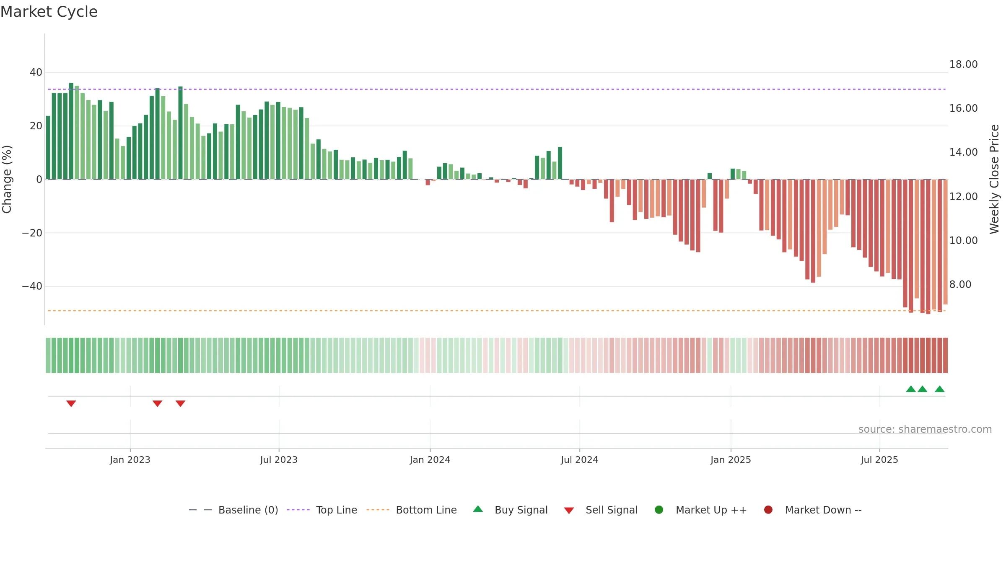Click the 40 tick on the left axis
Viewport: 1006px width, 565px height.
click(36, 72)
